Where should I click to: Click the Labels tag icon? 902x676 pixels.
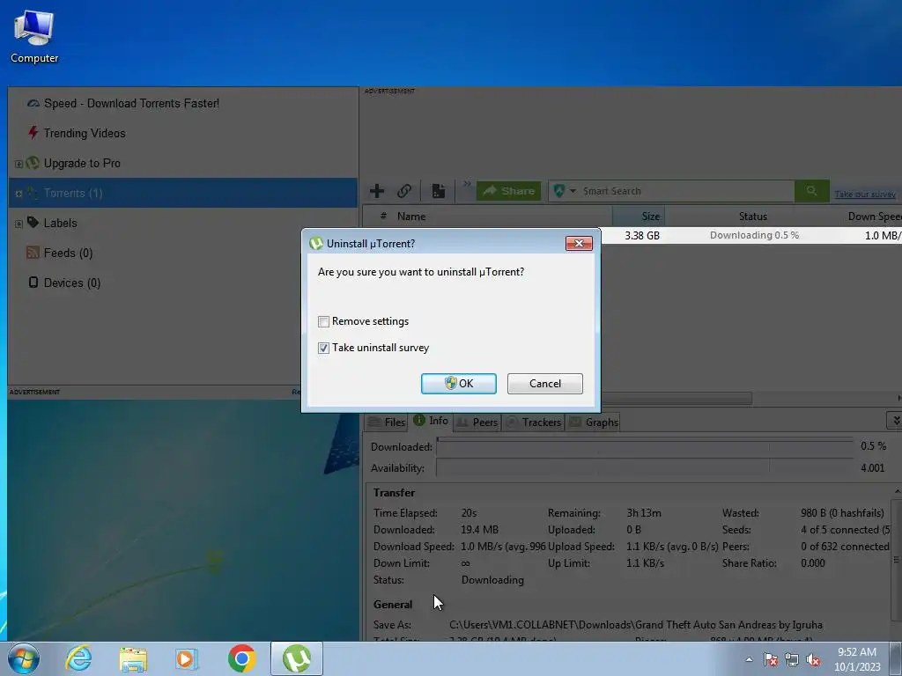click(x=33, y=223)
